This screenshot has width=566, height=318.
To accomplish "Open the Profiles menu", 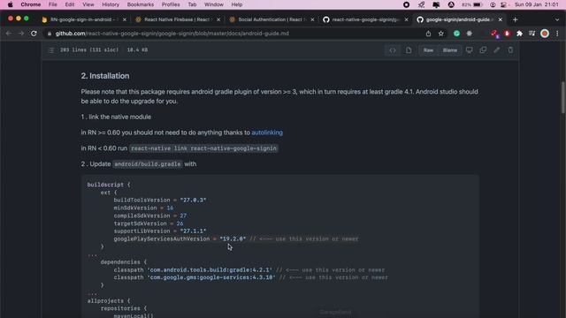I will click(171, 4).
